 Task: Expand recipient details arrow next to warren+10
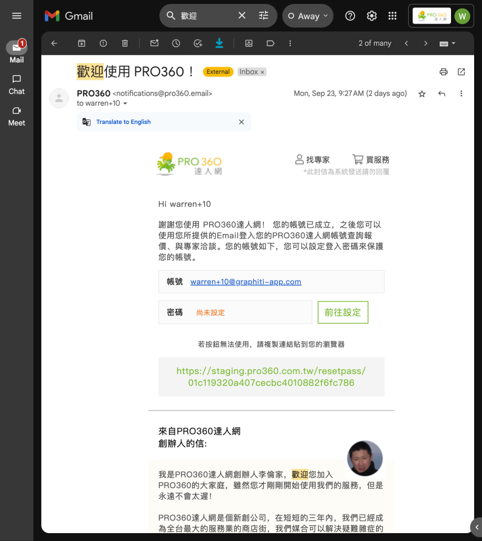[125, 104]
